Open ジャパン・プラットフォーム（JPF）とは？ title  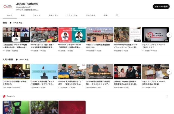click(x=154, y=46)
